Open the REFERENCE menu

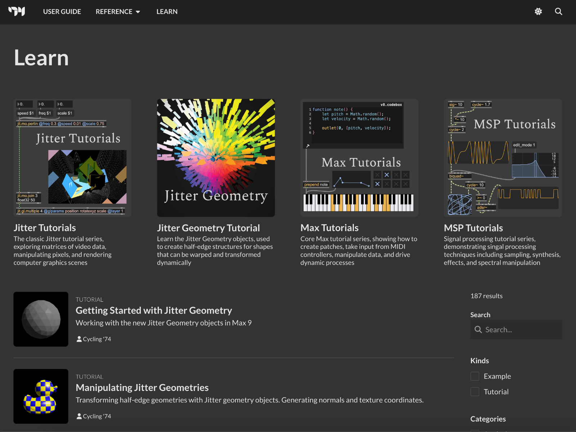[114, 12]
